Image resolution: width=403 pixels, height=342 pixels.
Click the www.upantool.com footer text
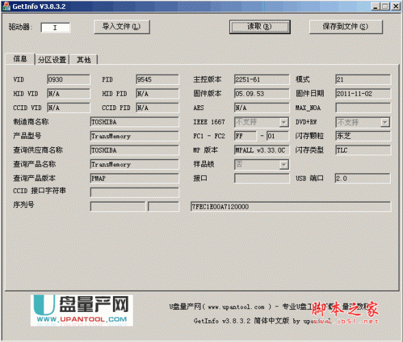tap(236, 307)
